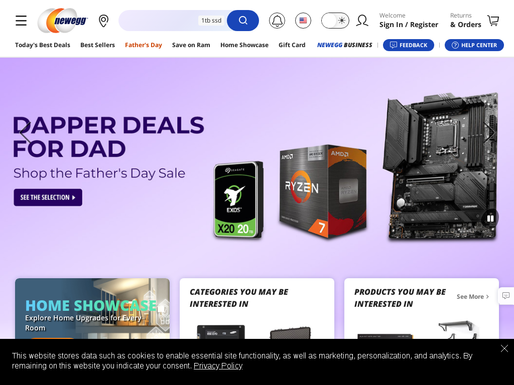Pause the banner carousel
The height and width of the screenshot is (385, 514).
click(490, 218)
